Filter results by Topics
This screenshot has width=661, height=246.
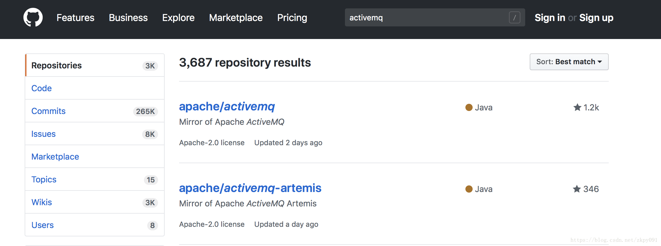tap(44, 179)
